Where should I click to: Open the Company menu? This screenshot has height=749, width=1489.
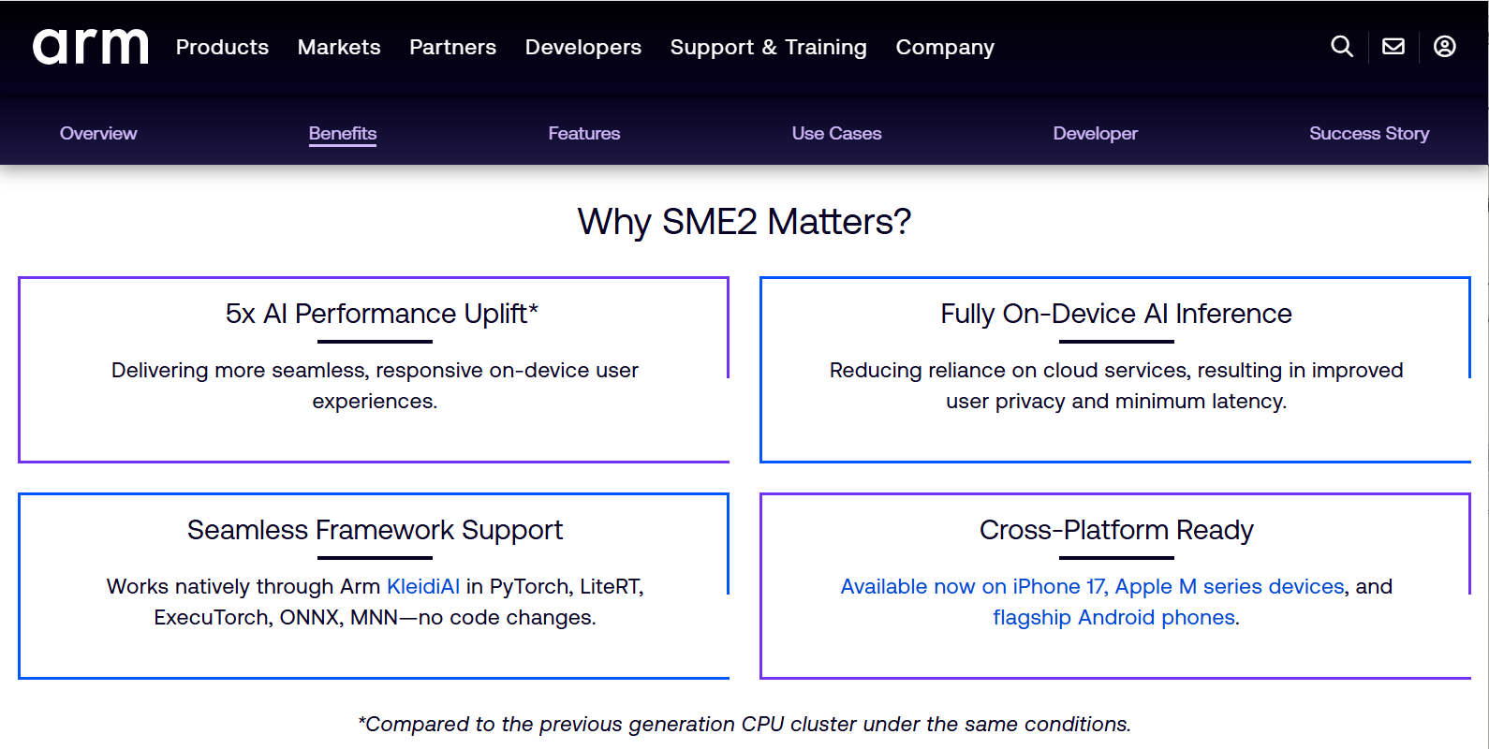pyautogui.click(x=945, y=47)
